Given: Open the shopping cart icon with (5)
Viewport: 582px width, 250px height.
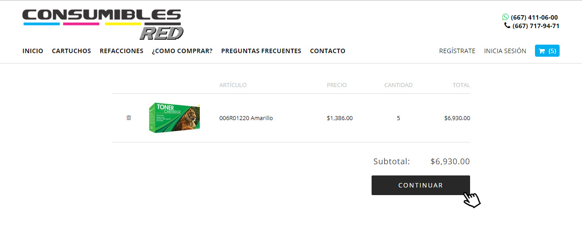Looking at the screenshot, I should (x=547, y=51).
